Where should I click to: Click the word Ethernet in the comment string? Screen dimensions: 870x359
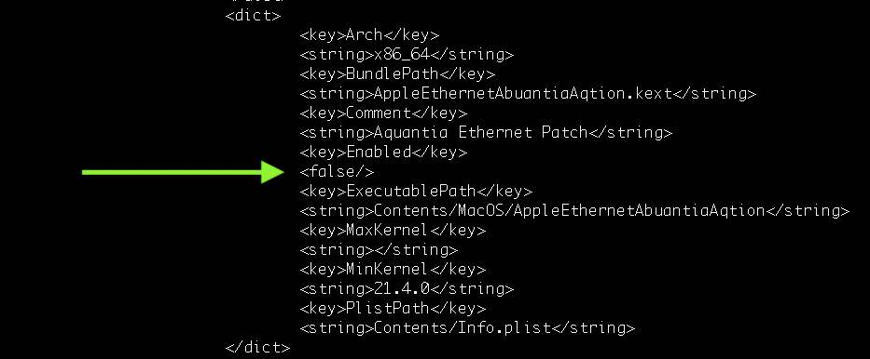(x=495, y=133)
